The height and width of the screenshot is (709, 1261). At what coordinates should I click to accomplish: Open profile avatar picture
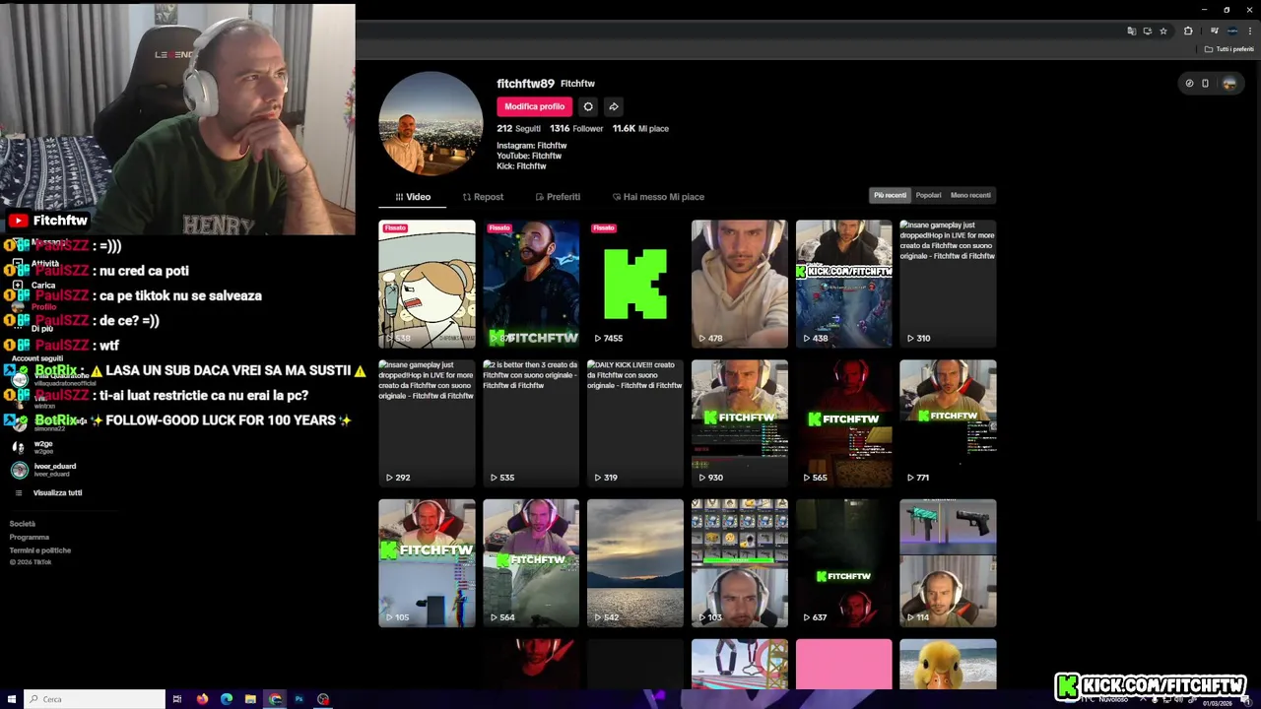pos(431,123)
